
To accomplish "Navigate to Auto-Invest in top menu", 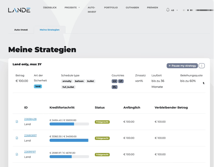I will point(92,10).
